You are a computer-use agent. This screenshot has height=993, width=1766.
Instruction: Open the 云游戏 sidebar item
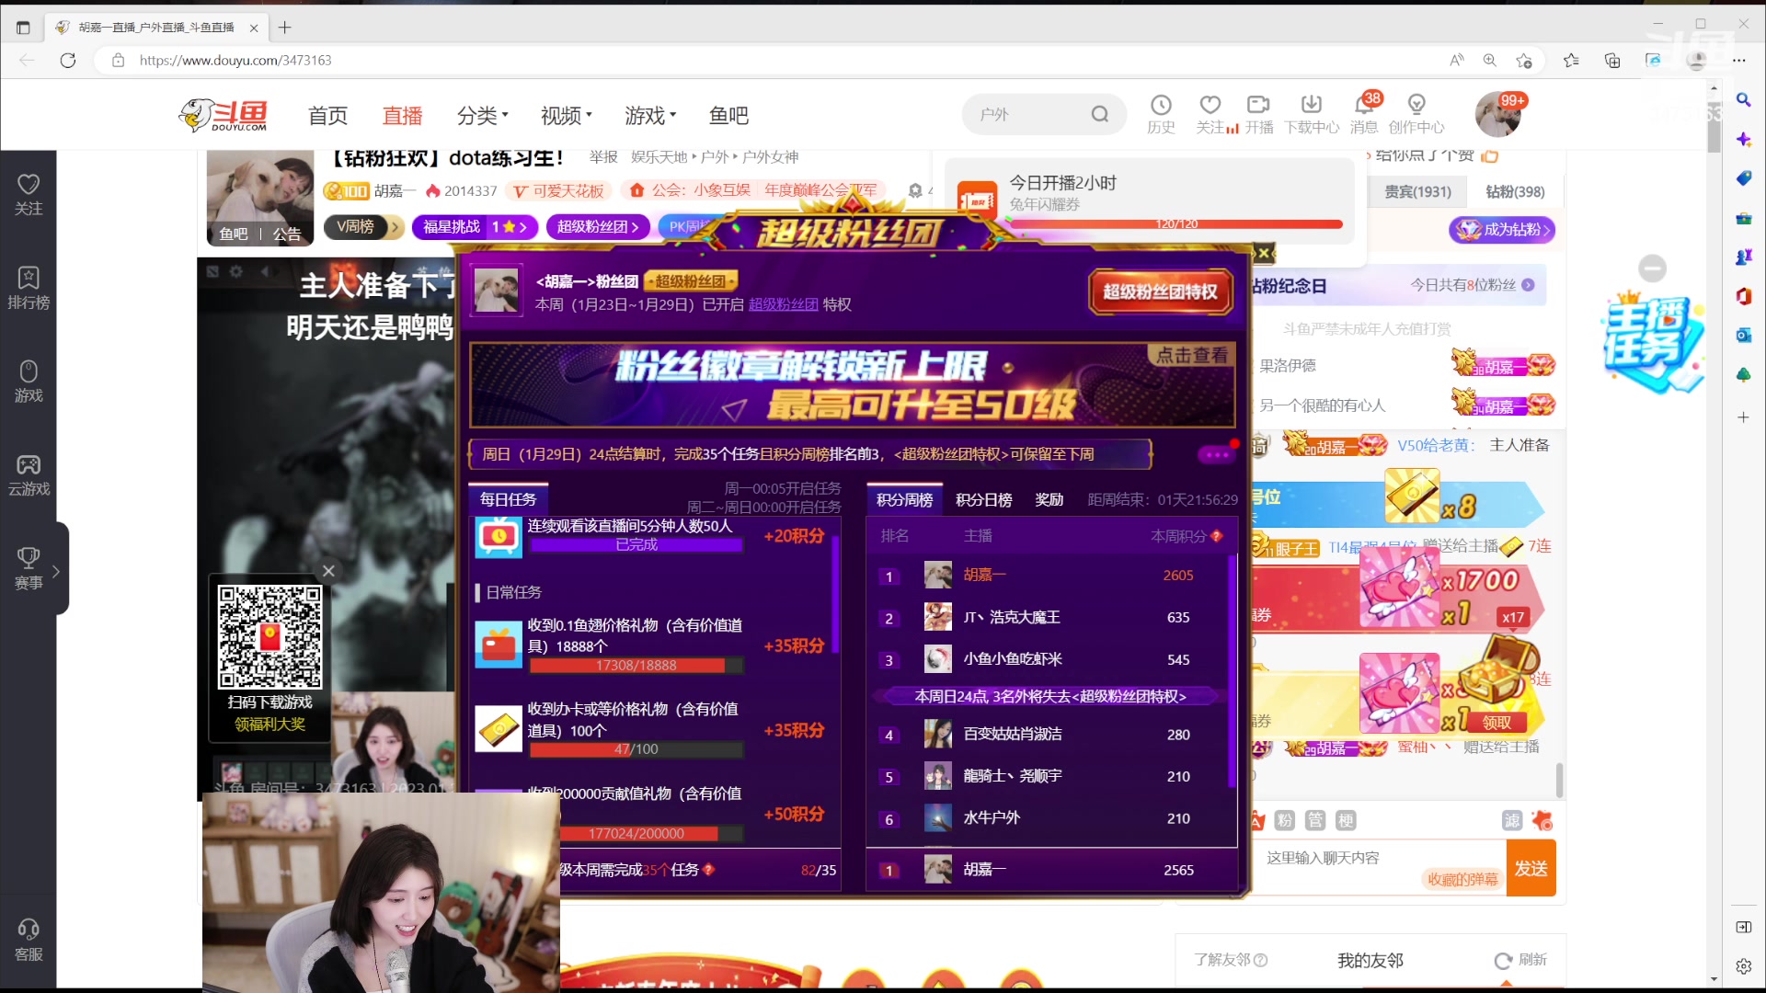click(29, 475)
